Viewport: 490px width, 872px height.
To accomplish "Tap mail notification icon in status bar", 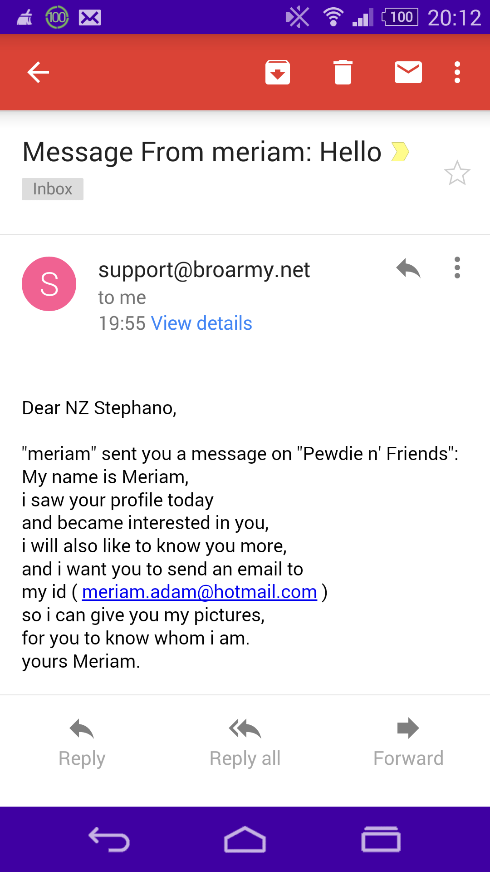I will coord(90,18).
